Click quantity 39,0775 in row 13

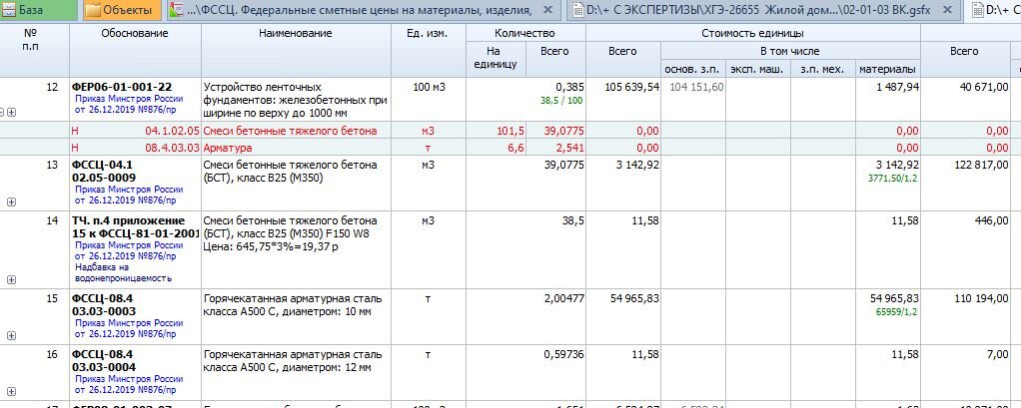(563, 165)
